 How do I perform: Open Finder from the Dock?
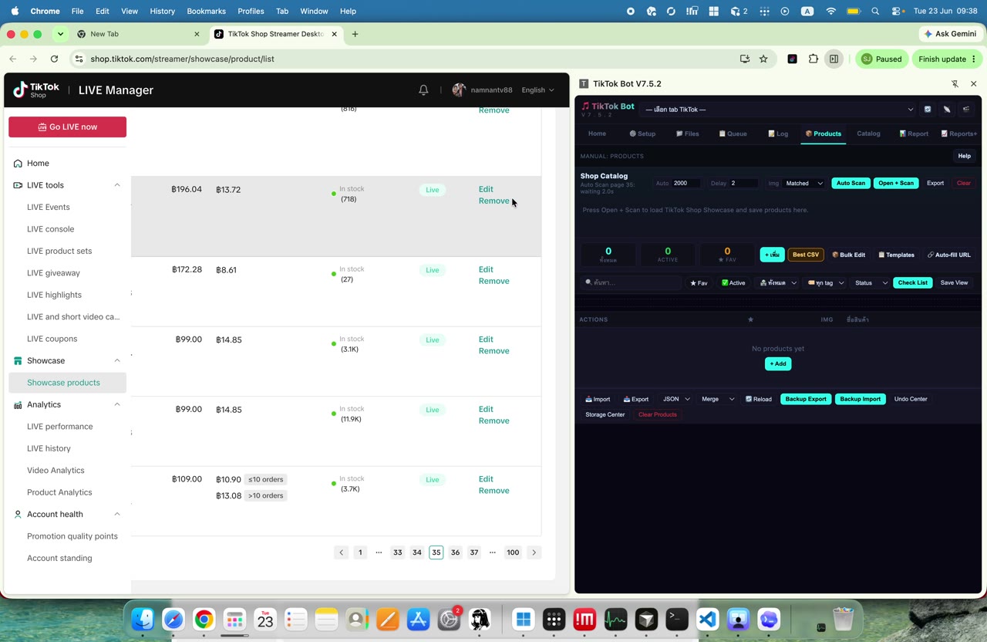tap(143, 619)
